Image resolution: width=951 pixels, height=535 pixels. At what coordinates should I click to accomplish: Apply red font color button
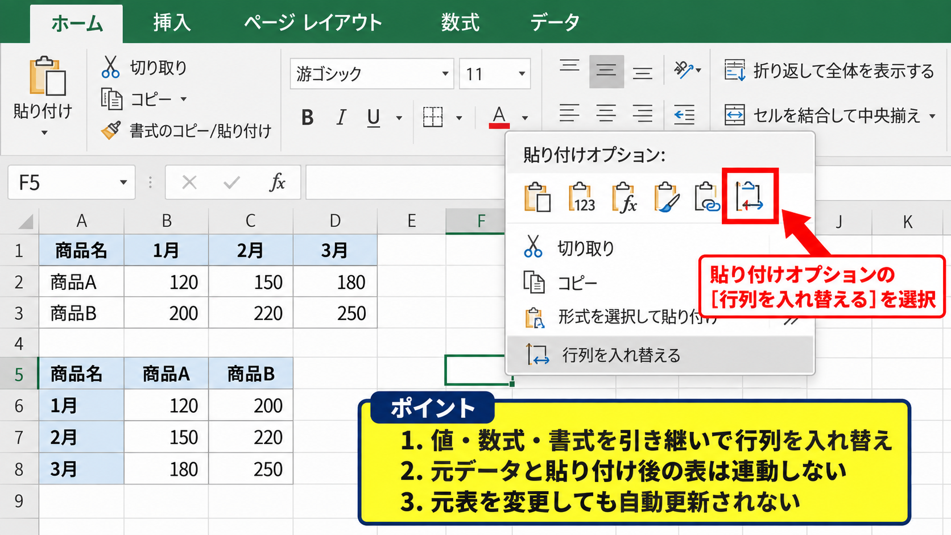pyautogui.click(x=499, y=117)
